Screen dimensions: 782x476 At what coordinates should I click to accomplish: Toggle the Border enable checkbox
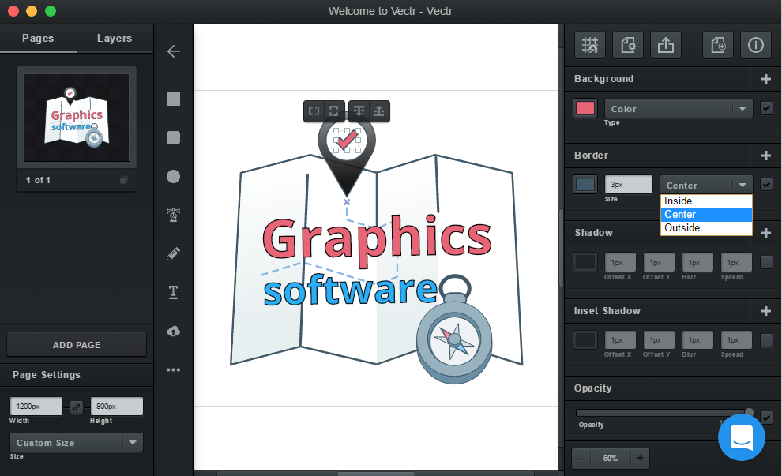(765, 185)
